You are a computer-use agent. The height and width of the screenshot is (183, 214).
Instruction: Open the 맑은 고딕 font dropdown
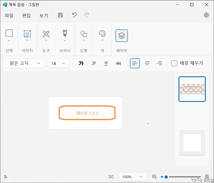point(25,63)
